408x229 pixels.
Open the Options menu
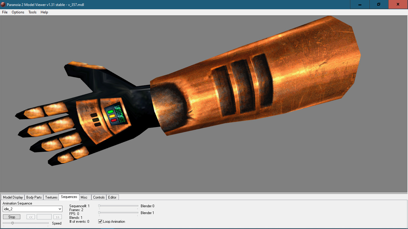click(x=18, y=12)
